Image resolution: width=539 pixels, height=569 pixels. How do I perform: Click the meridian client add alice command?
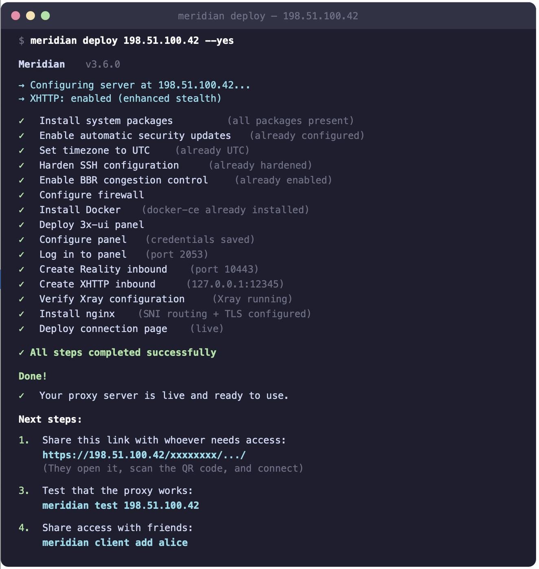(x=115, y=543)
